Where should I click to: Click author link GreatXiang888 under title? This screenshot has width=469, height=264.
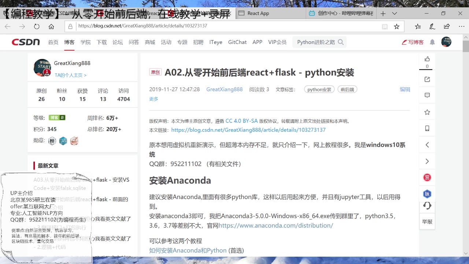click(x=224, y=89)
